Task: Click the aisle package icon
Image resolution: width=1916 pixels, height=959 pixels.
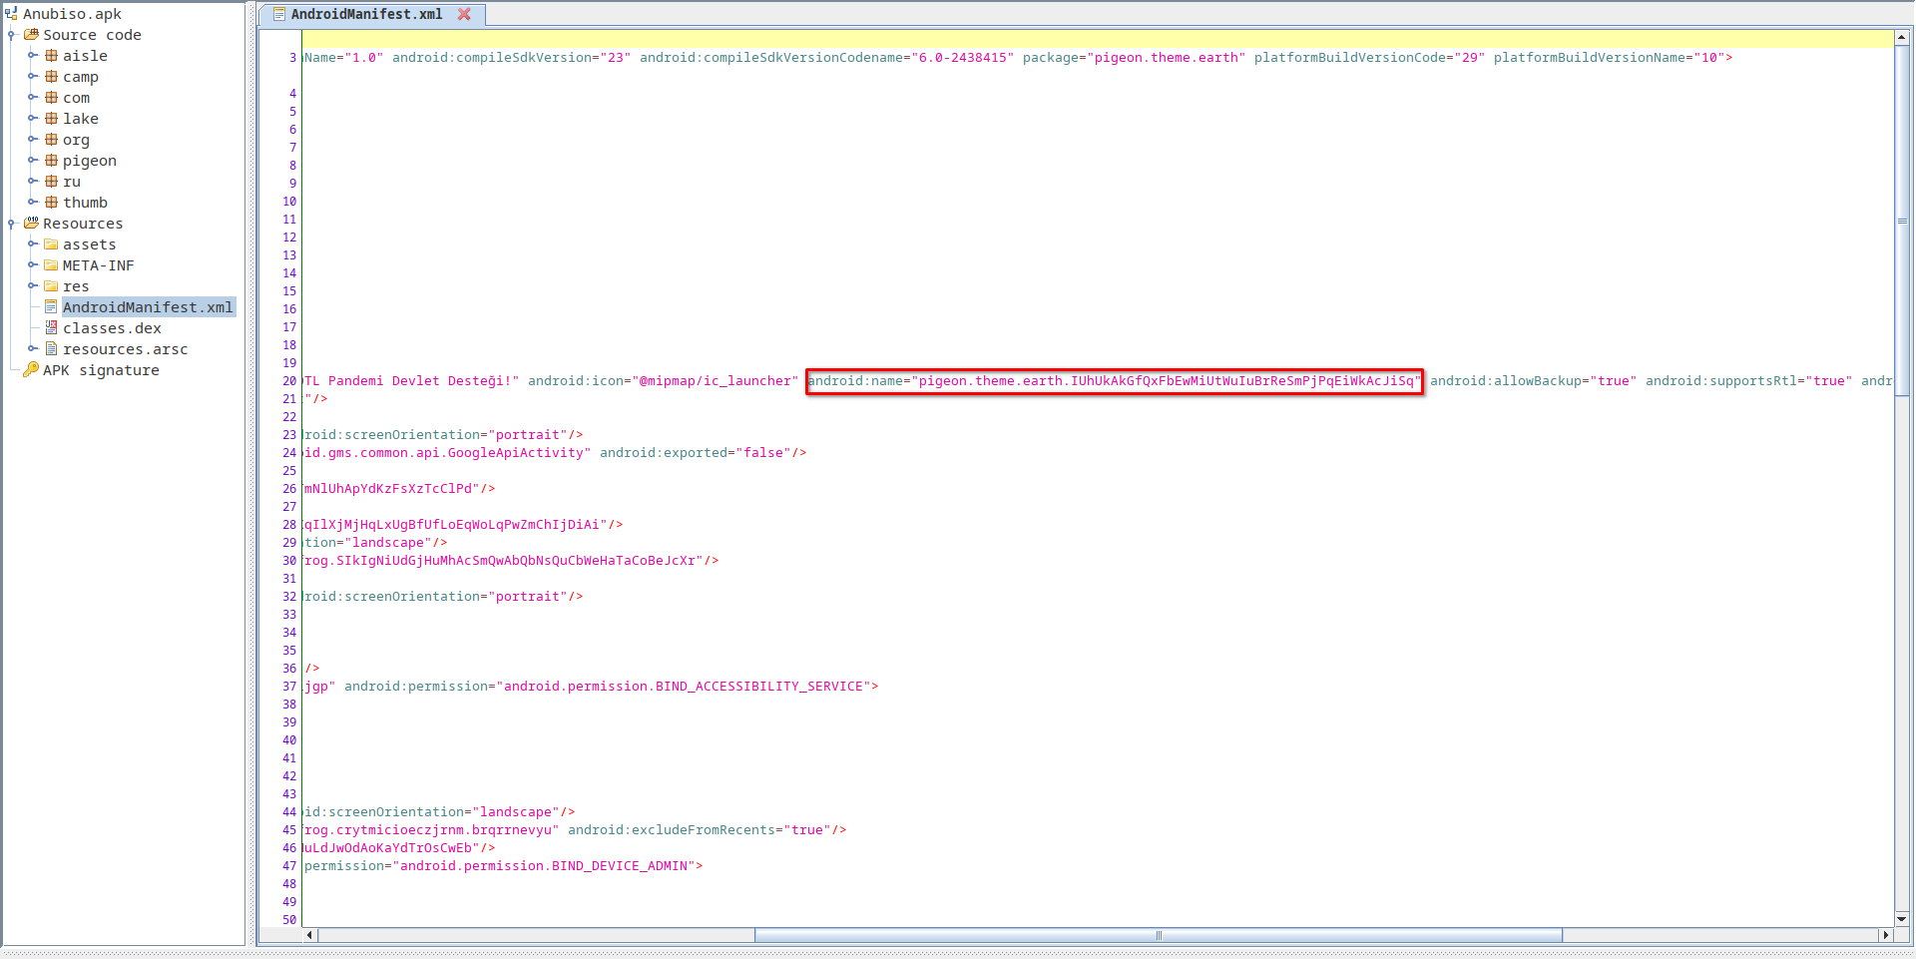Action: point(51,56)
